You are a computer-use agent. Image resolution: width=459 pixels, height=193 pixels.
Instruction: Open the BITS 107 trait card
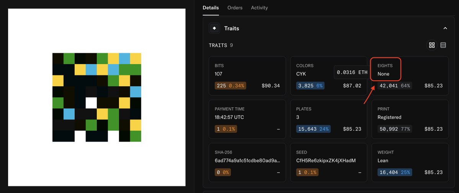pos(247,76)
